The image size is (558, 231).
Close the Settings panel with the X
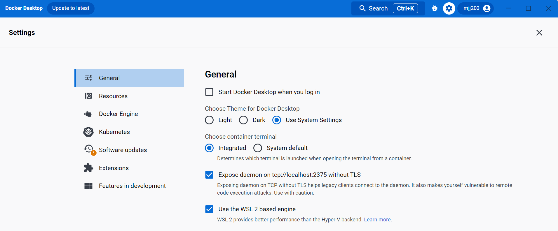[539, 33]
